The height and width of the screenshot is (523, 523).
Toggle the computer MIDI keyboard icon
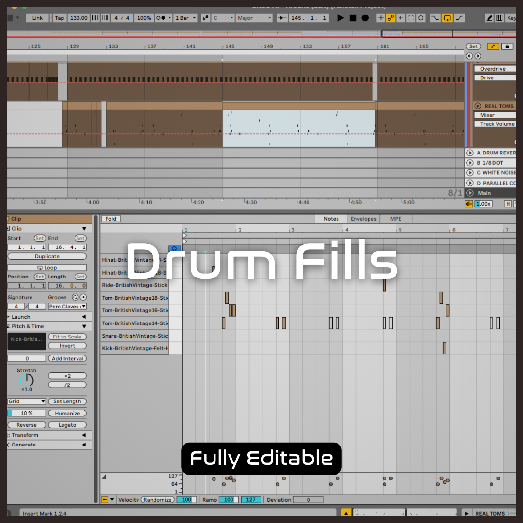point(499,18)
